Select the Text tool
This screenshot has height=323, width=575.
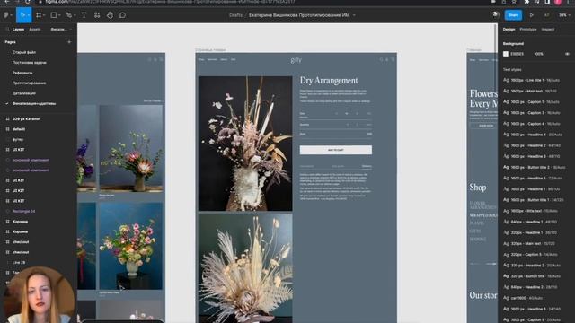tap(84, 15)
